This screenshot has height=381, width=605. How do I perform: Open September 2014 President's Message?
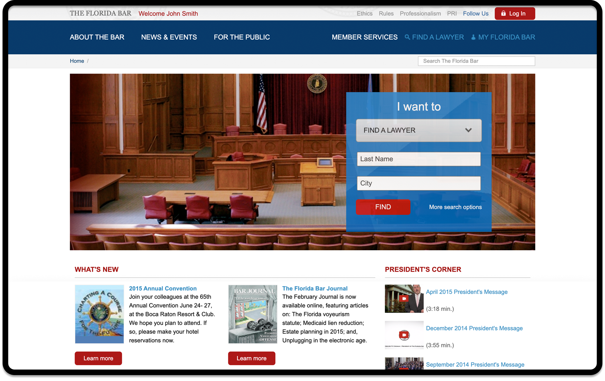point(475,364)
